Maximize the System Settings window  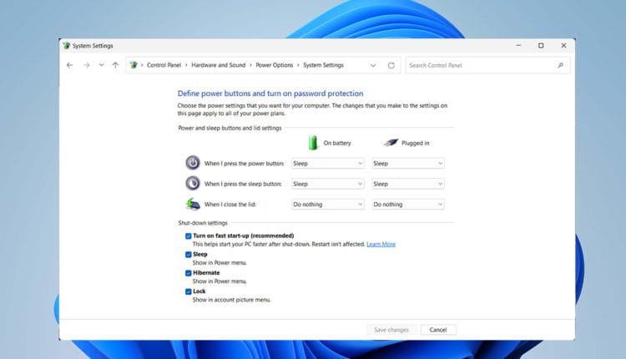(x=541, y=46)
